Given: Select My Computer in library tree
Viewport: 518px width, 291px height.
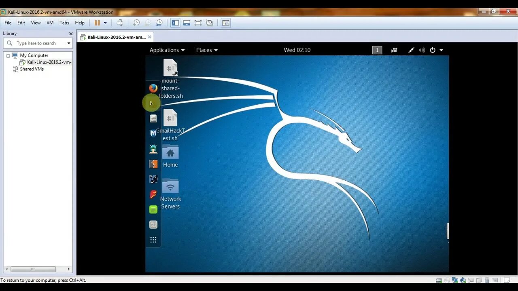Looking at the screenshot, I should point(34,55).
